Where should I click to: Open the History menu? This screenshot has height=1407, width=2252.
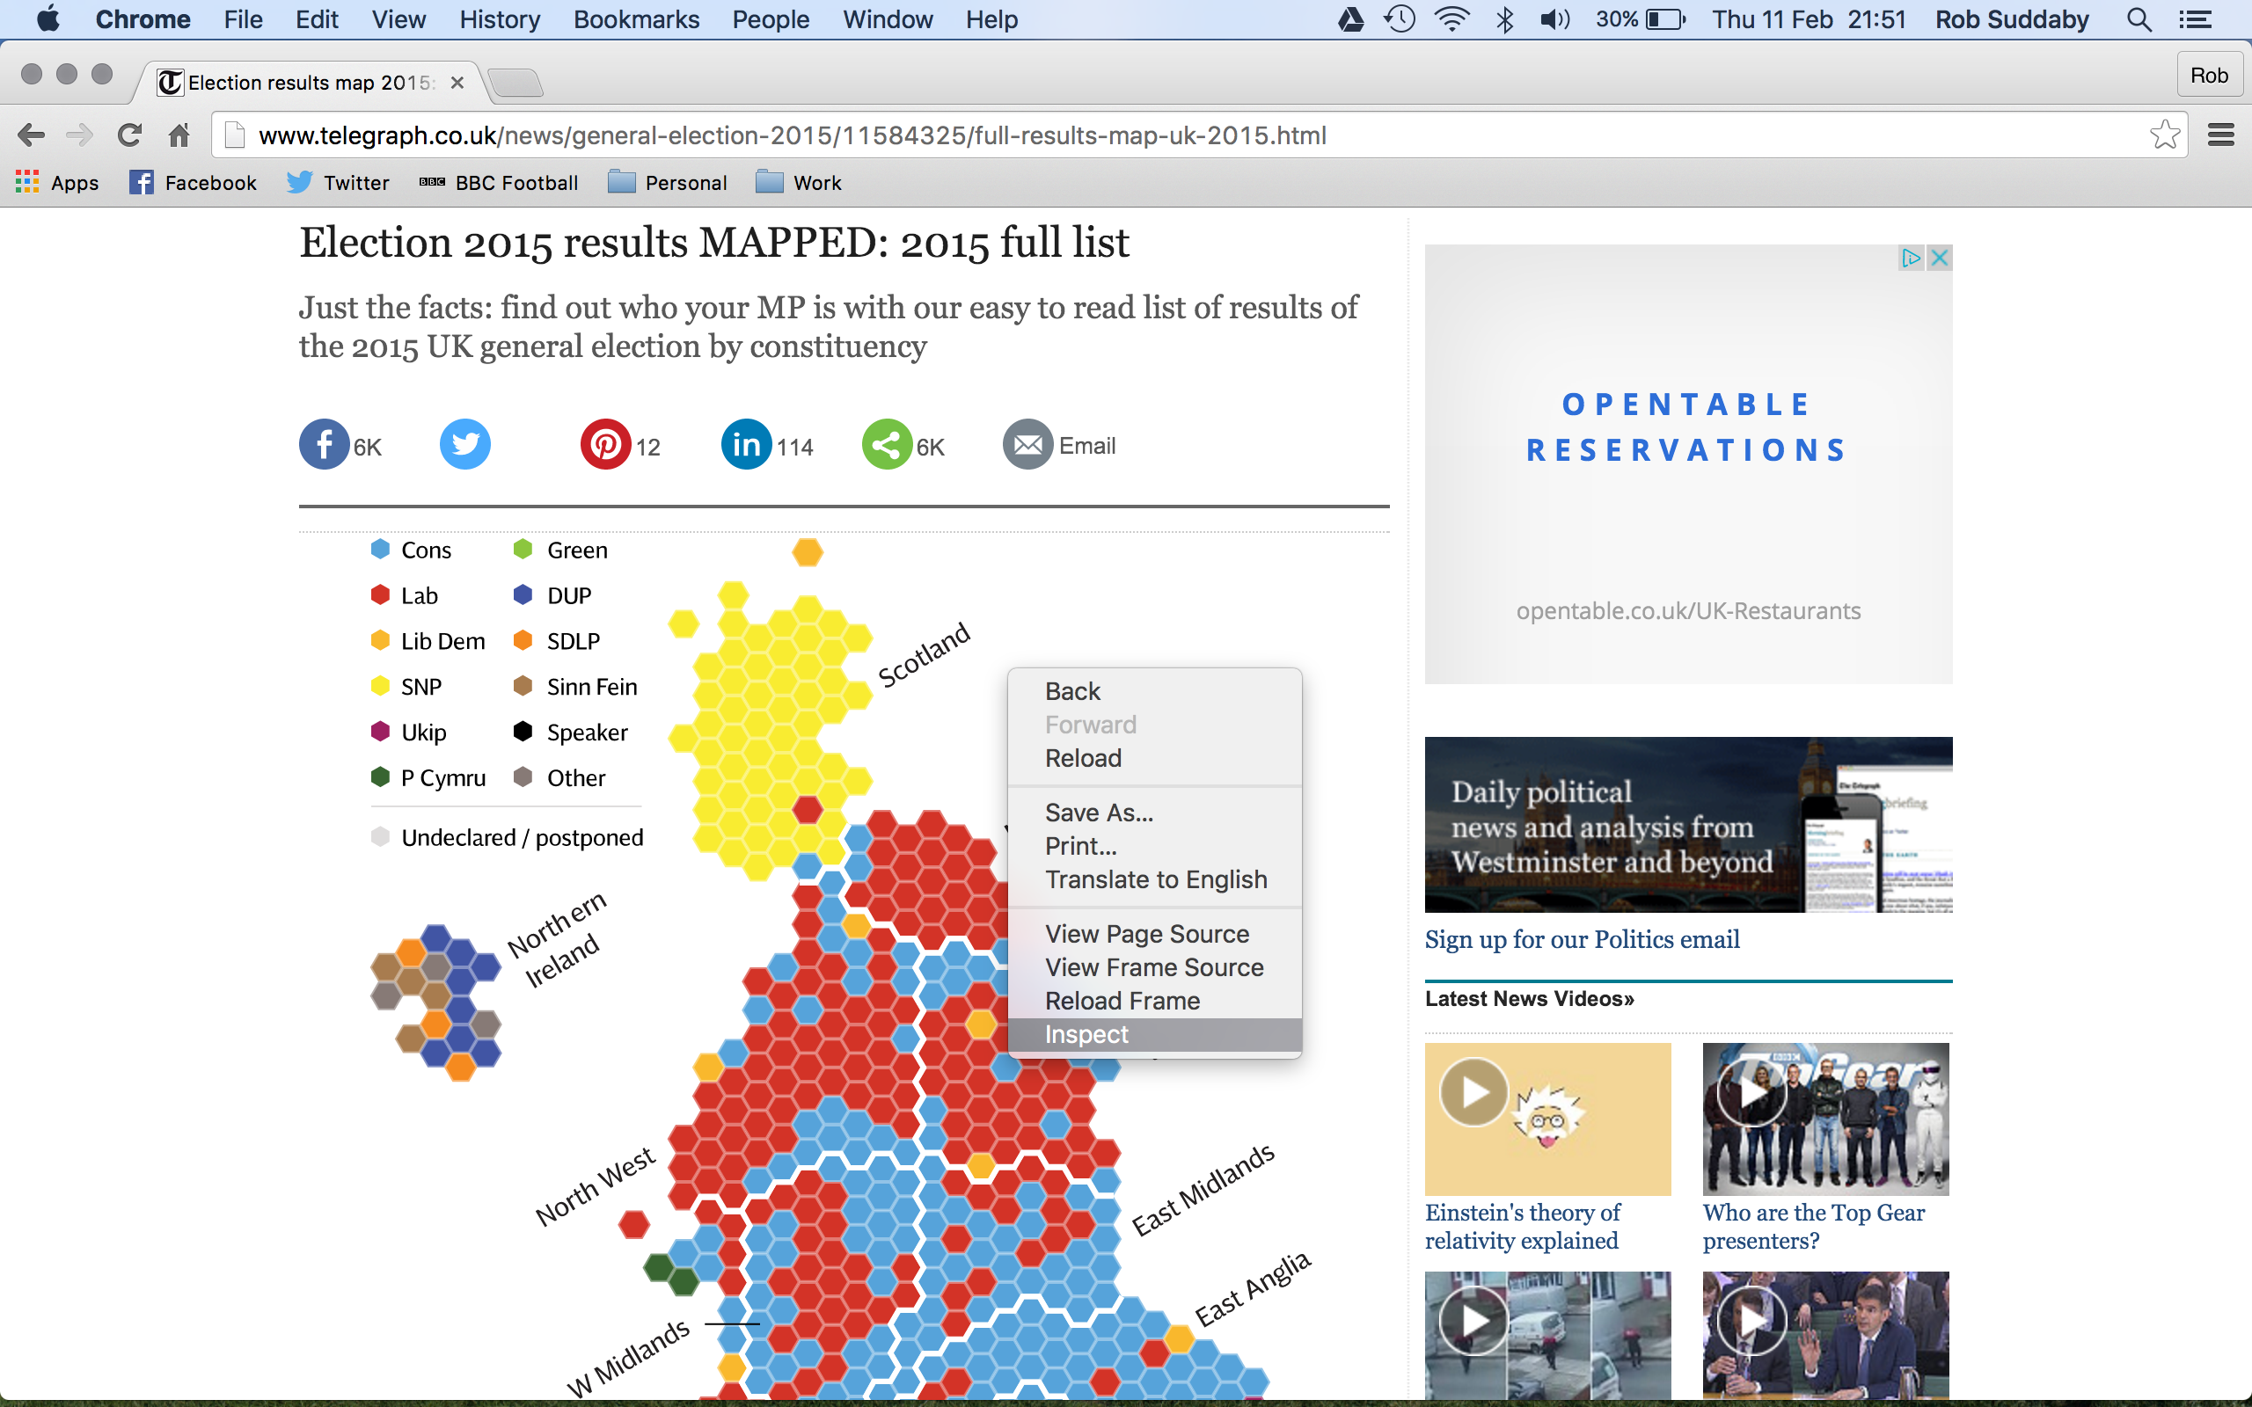[x=500, y=19]
